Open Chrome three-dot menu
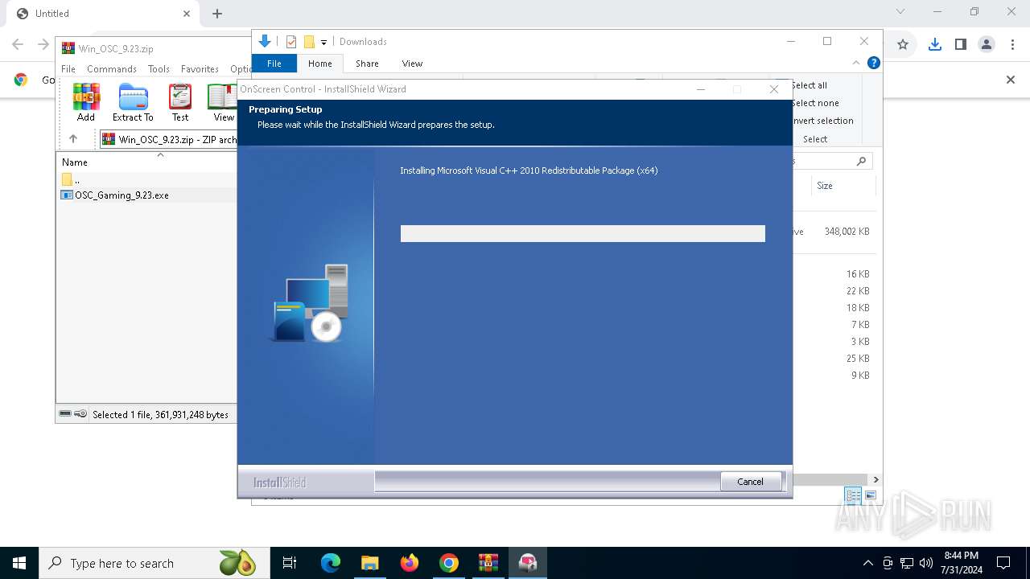1030x579 pixels. [1013, 45]
